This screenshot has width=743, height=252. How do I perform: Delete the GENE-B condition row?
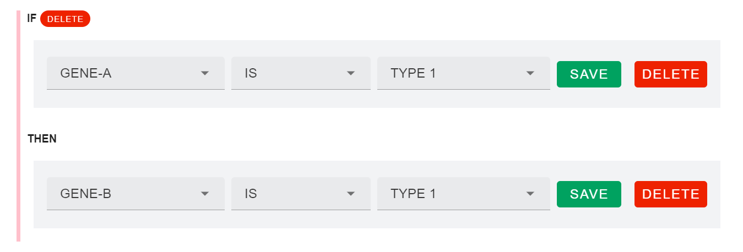[670, 194]
